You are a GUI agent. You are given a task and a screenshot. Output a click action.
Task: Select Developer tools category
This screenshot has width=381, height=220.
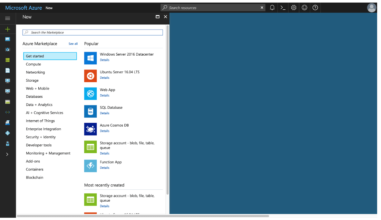pos(39,145)
